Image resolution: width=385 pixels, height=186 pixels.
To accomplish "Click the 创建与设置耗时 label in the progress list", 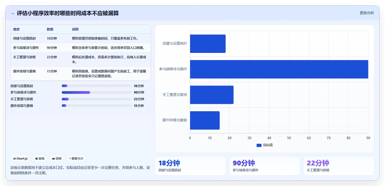I will coord(22,86).
